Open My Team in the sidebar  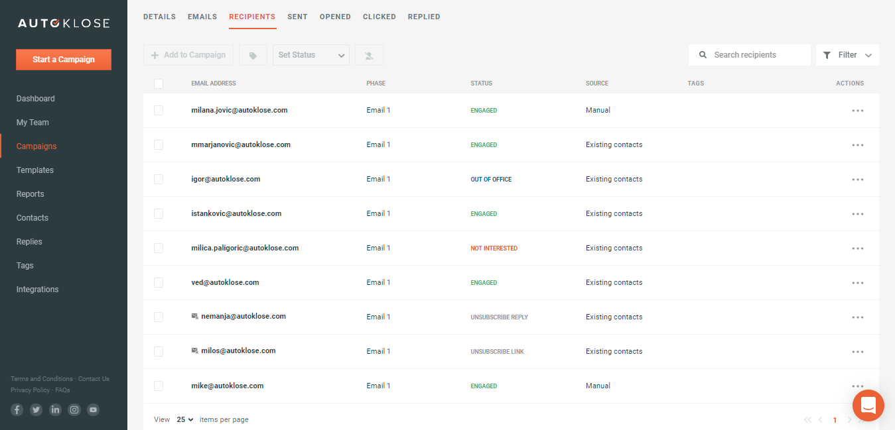pyautogui.click(x=33, y=123)
